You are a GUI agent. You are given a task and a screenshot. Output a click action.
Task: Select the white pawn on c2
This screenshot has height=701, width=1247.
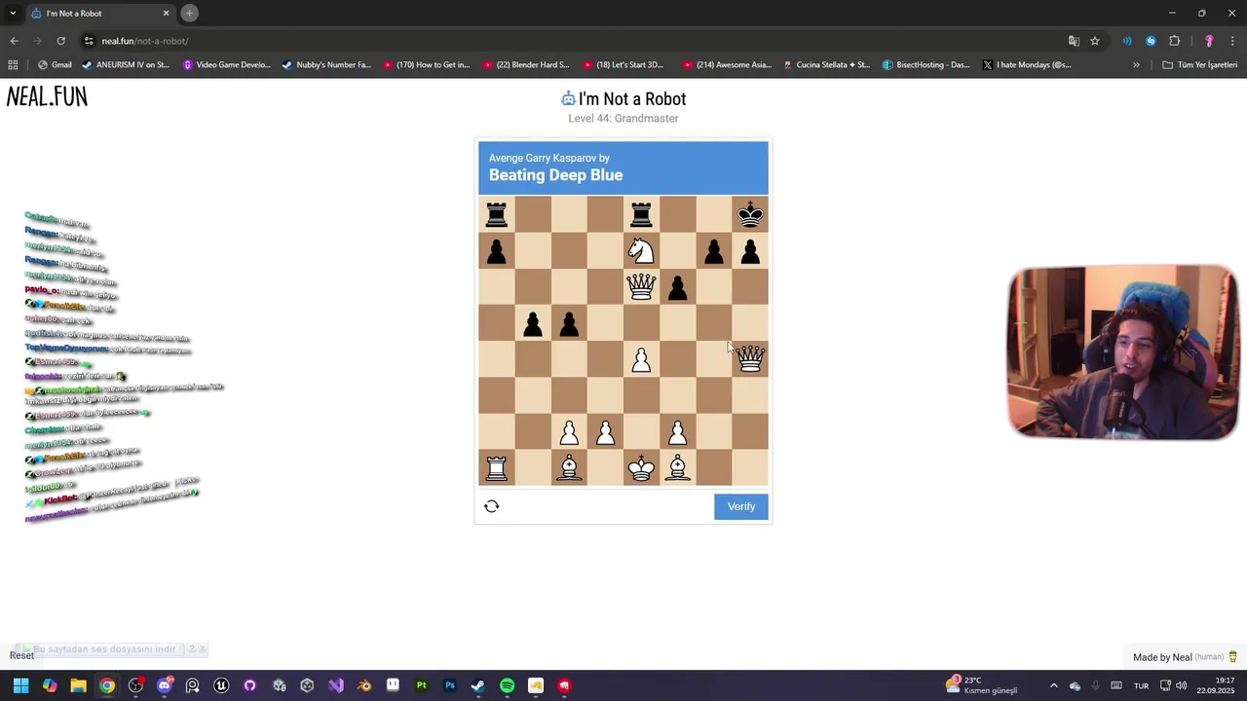569,432
